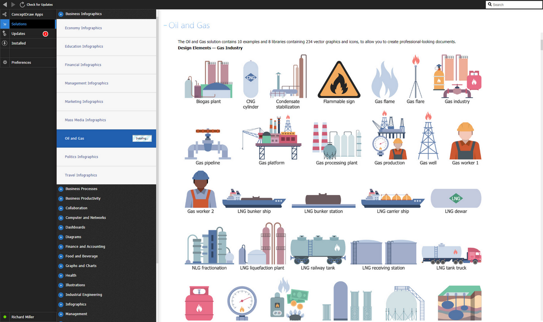
Task: Click the back navigation arrow
Action: click(5, 5)
